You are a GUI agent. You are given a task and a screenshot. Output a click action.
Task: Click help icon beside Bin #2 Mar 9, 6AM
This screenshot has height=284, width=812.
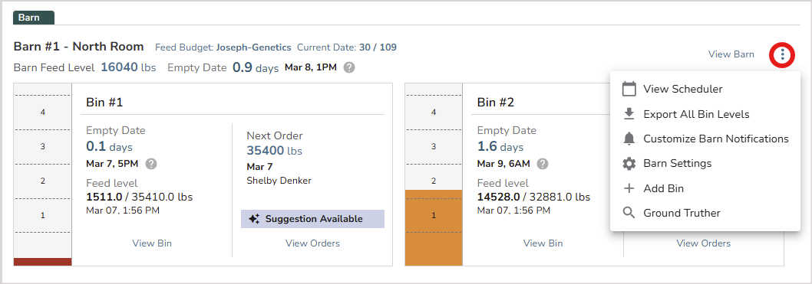tap(542, 164)
